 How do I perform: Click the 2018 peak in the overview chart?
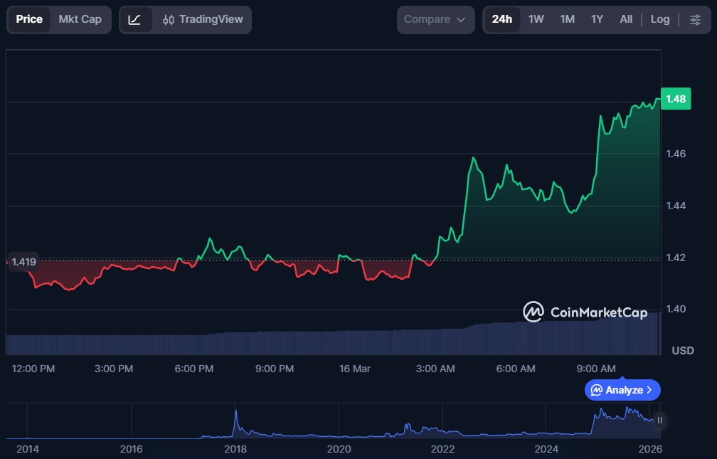pos(235,411)
